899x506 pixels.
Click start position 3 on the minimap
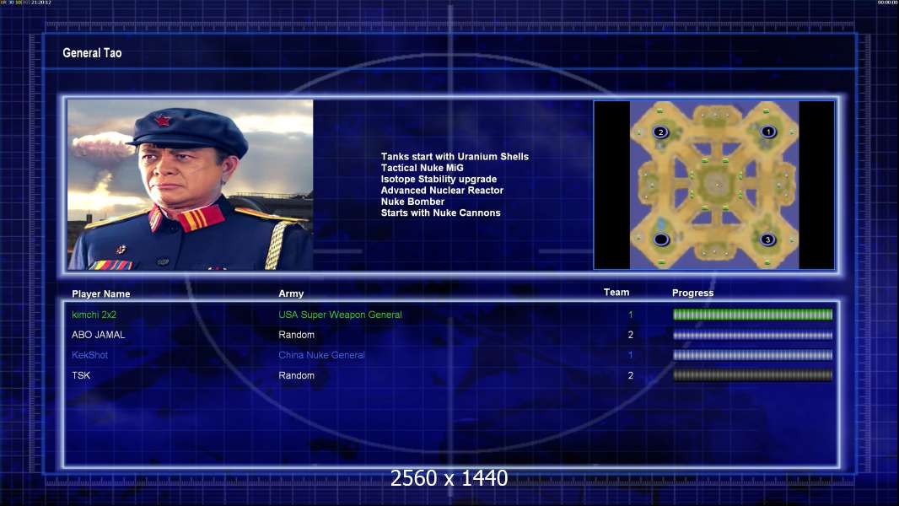(x=767, y=240)
